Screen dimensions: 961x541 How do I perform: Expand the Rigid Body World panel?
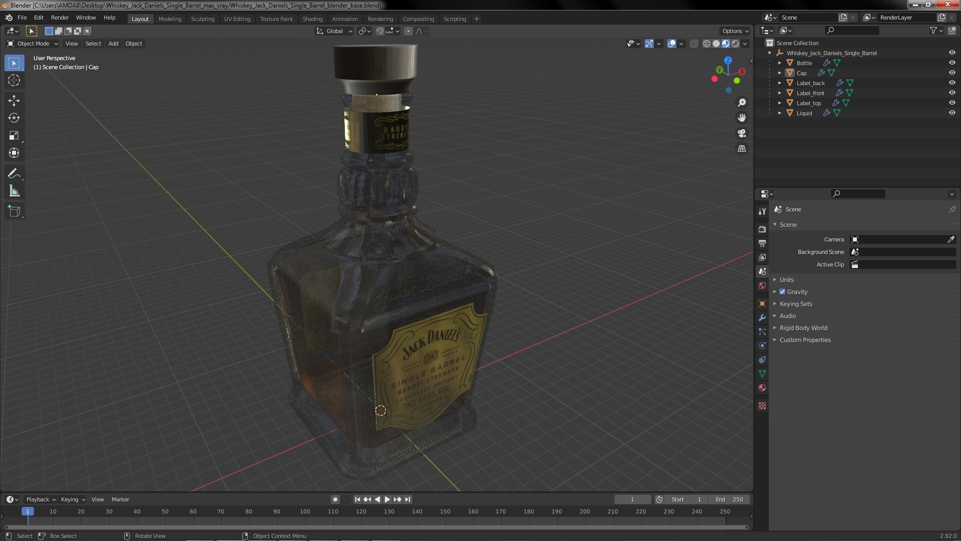[803, 328]
